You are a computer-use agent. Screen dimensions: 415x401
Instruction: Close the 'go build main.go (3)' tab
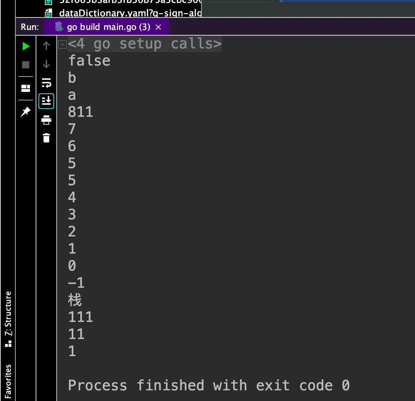(158, 27)
